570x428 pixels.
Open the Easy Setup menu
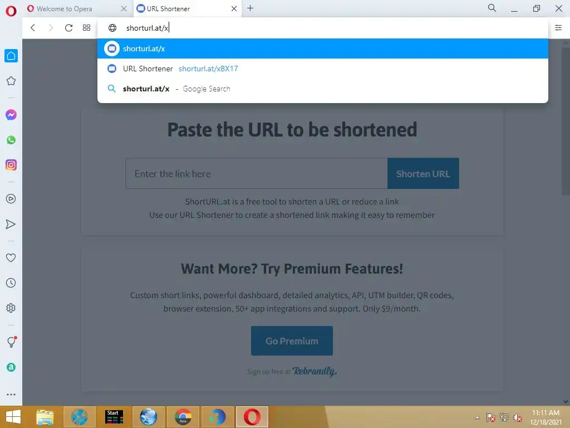pos(558,28)
